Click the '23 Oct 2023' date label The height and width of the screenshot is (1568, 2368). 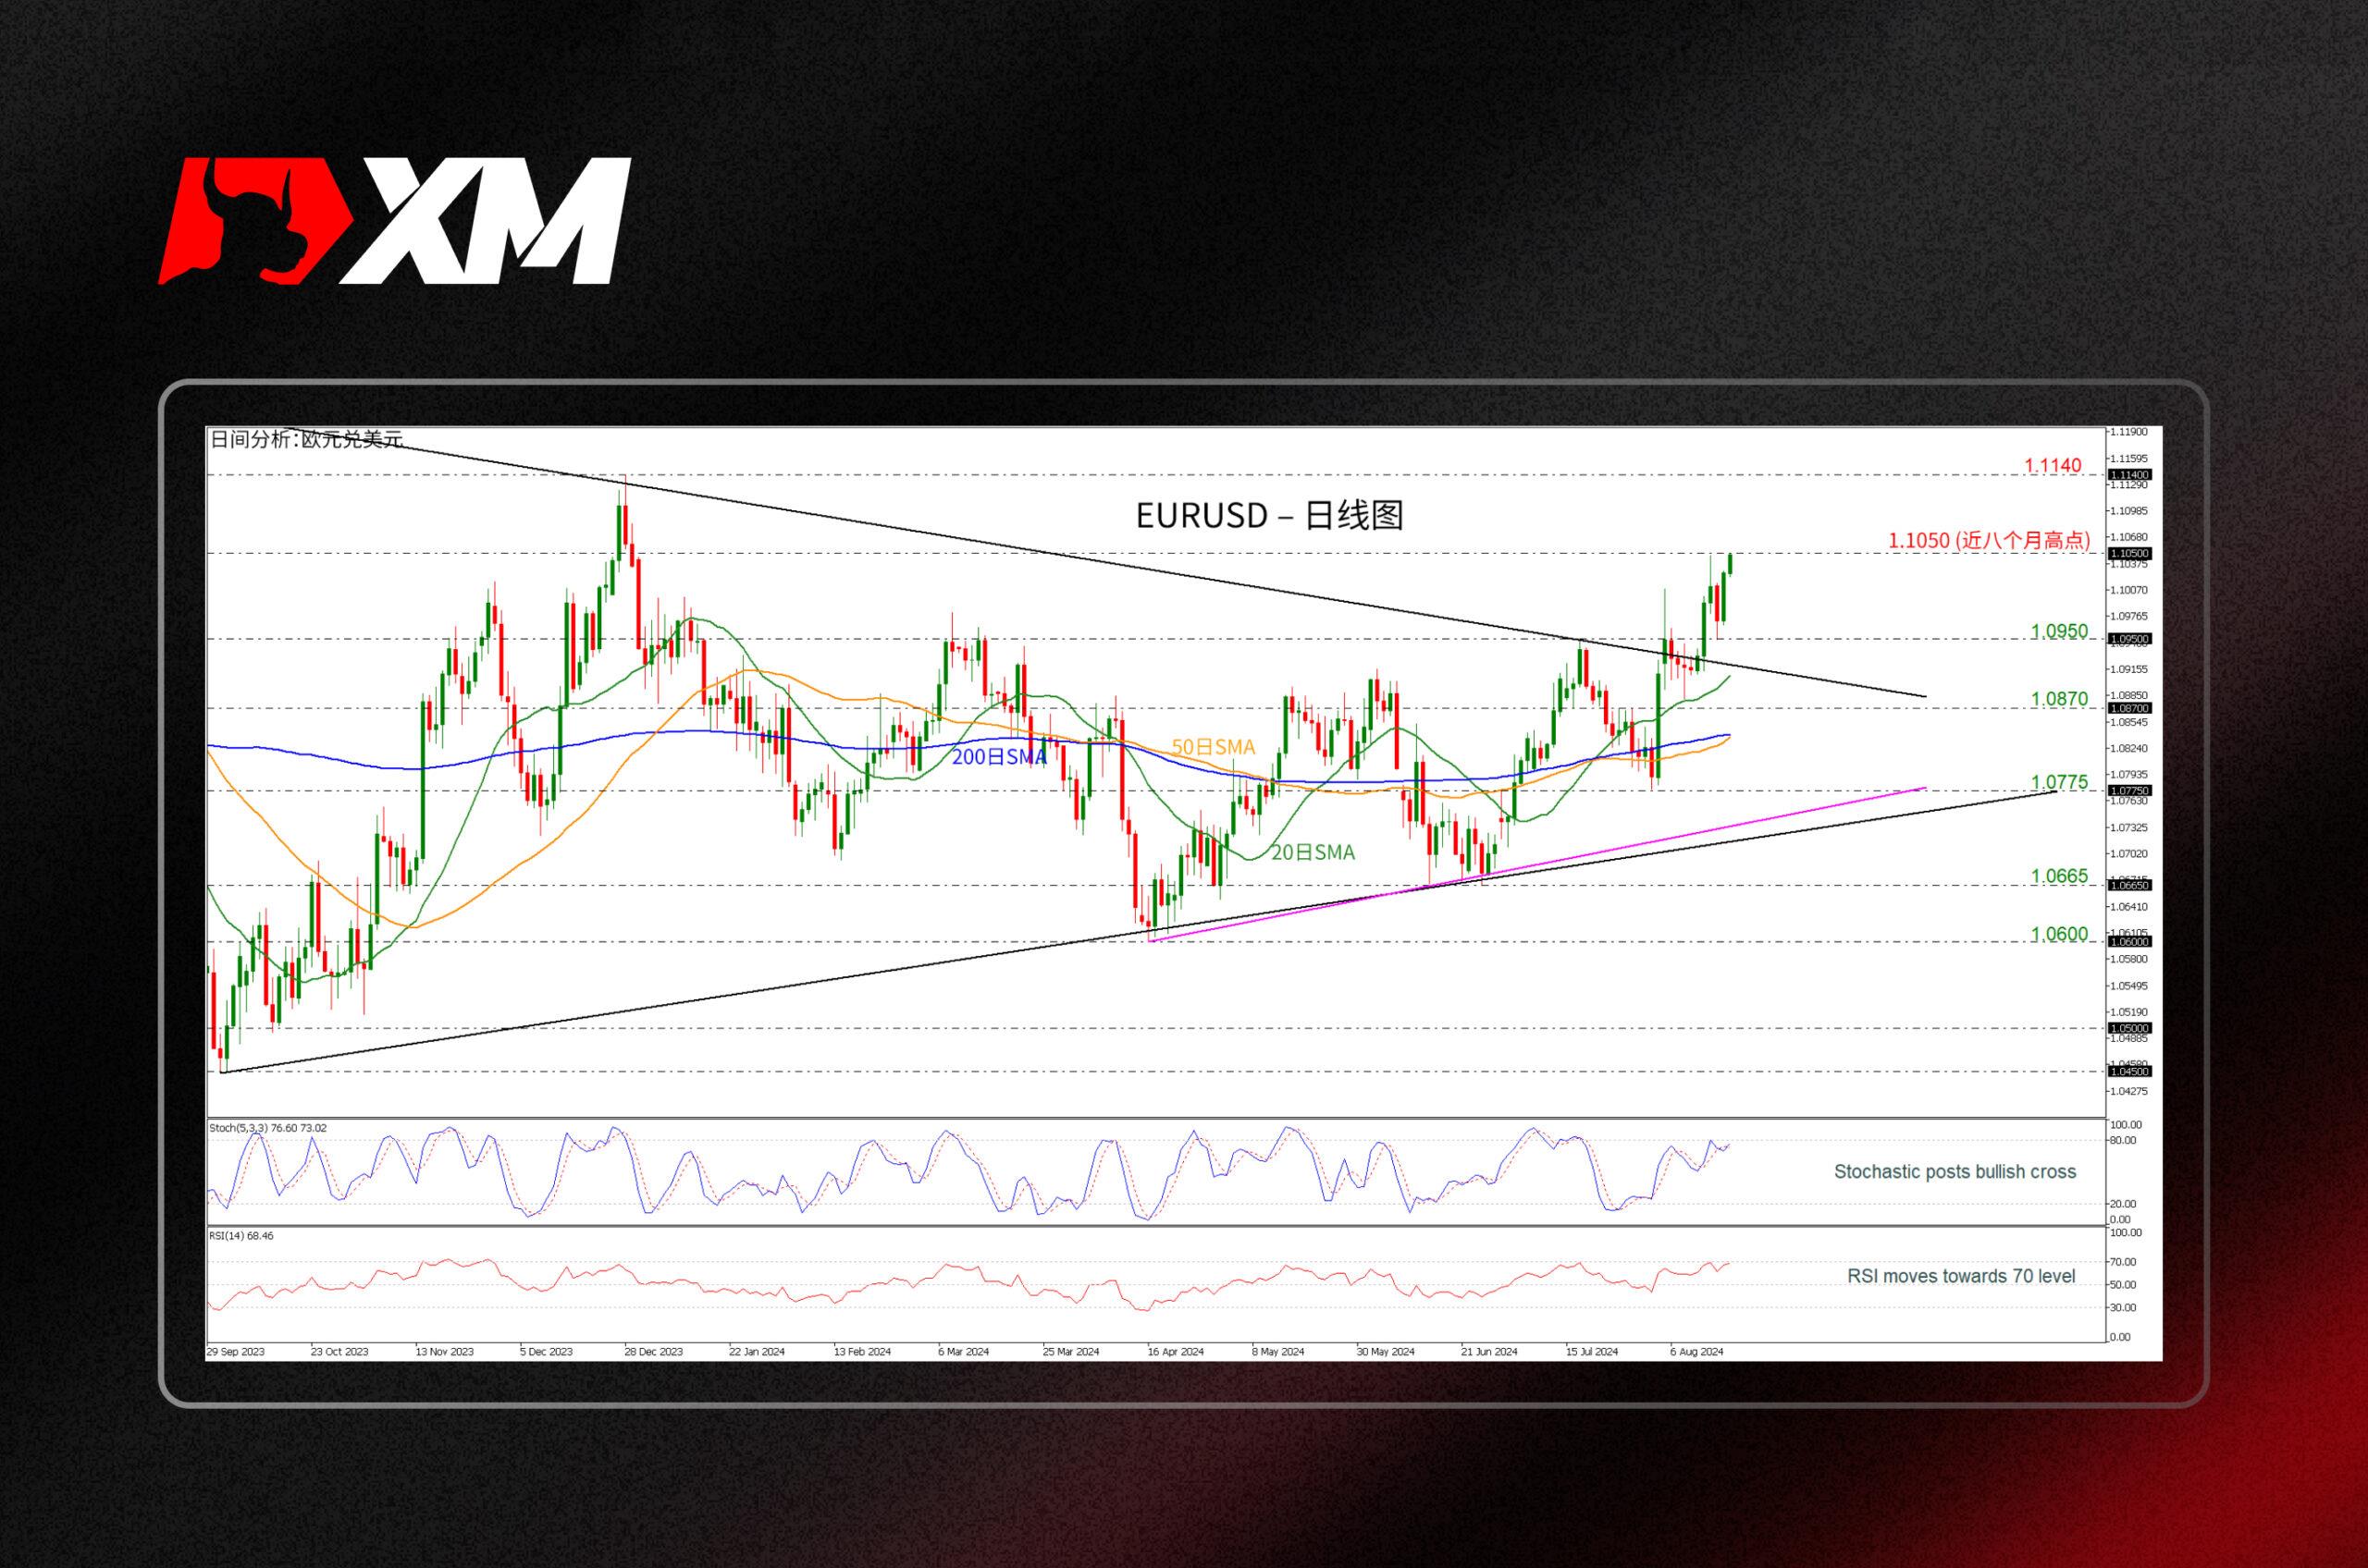339,1352
